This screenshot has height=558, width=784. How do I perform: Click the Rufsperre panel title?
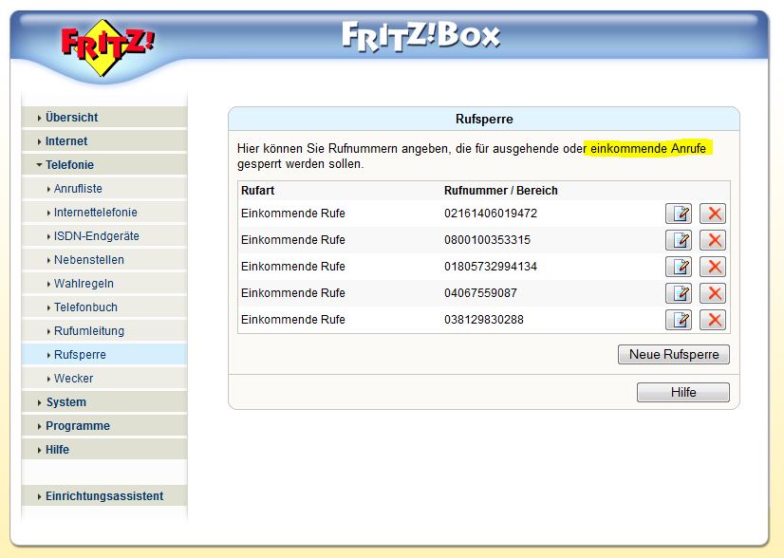[x=484, y=119]
